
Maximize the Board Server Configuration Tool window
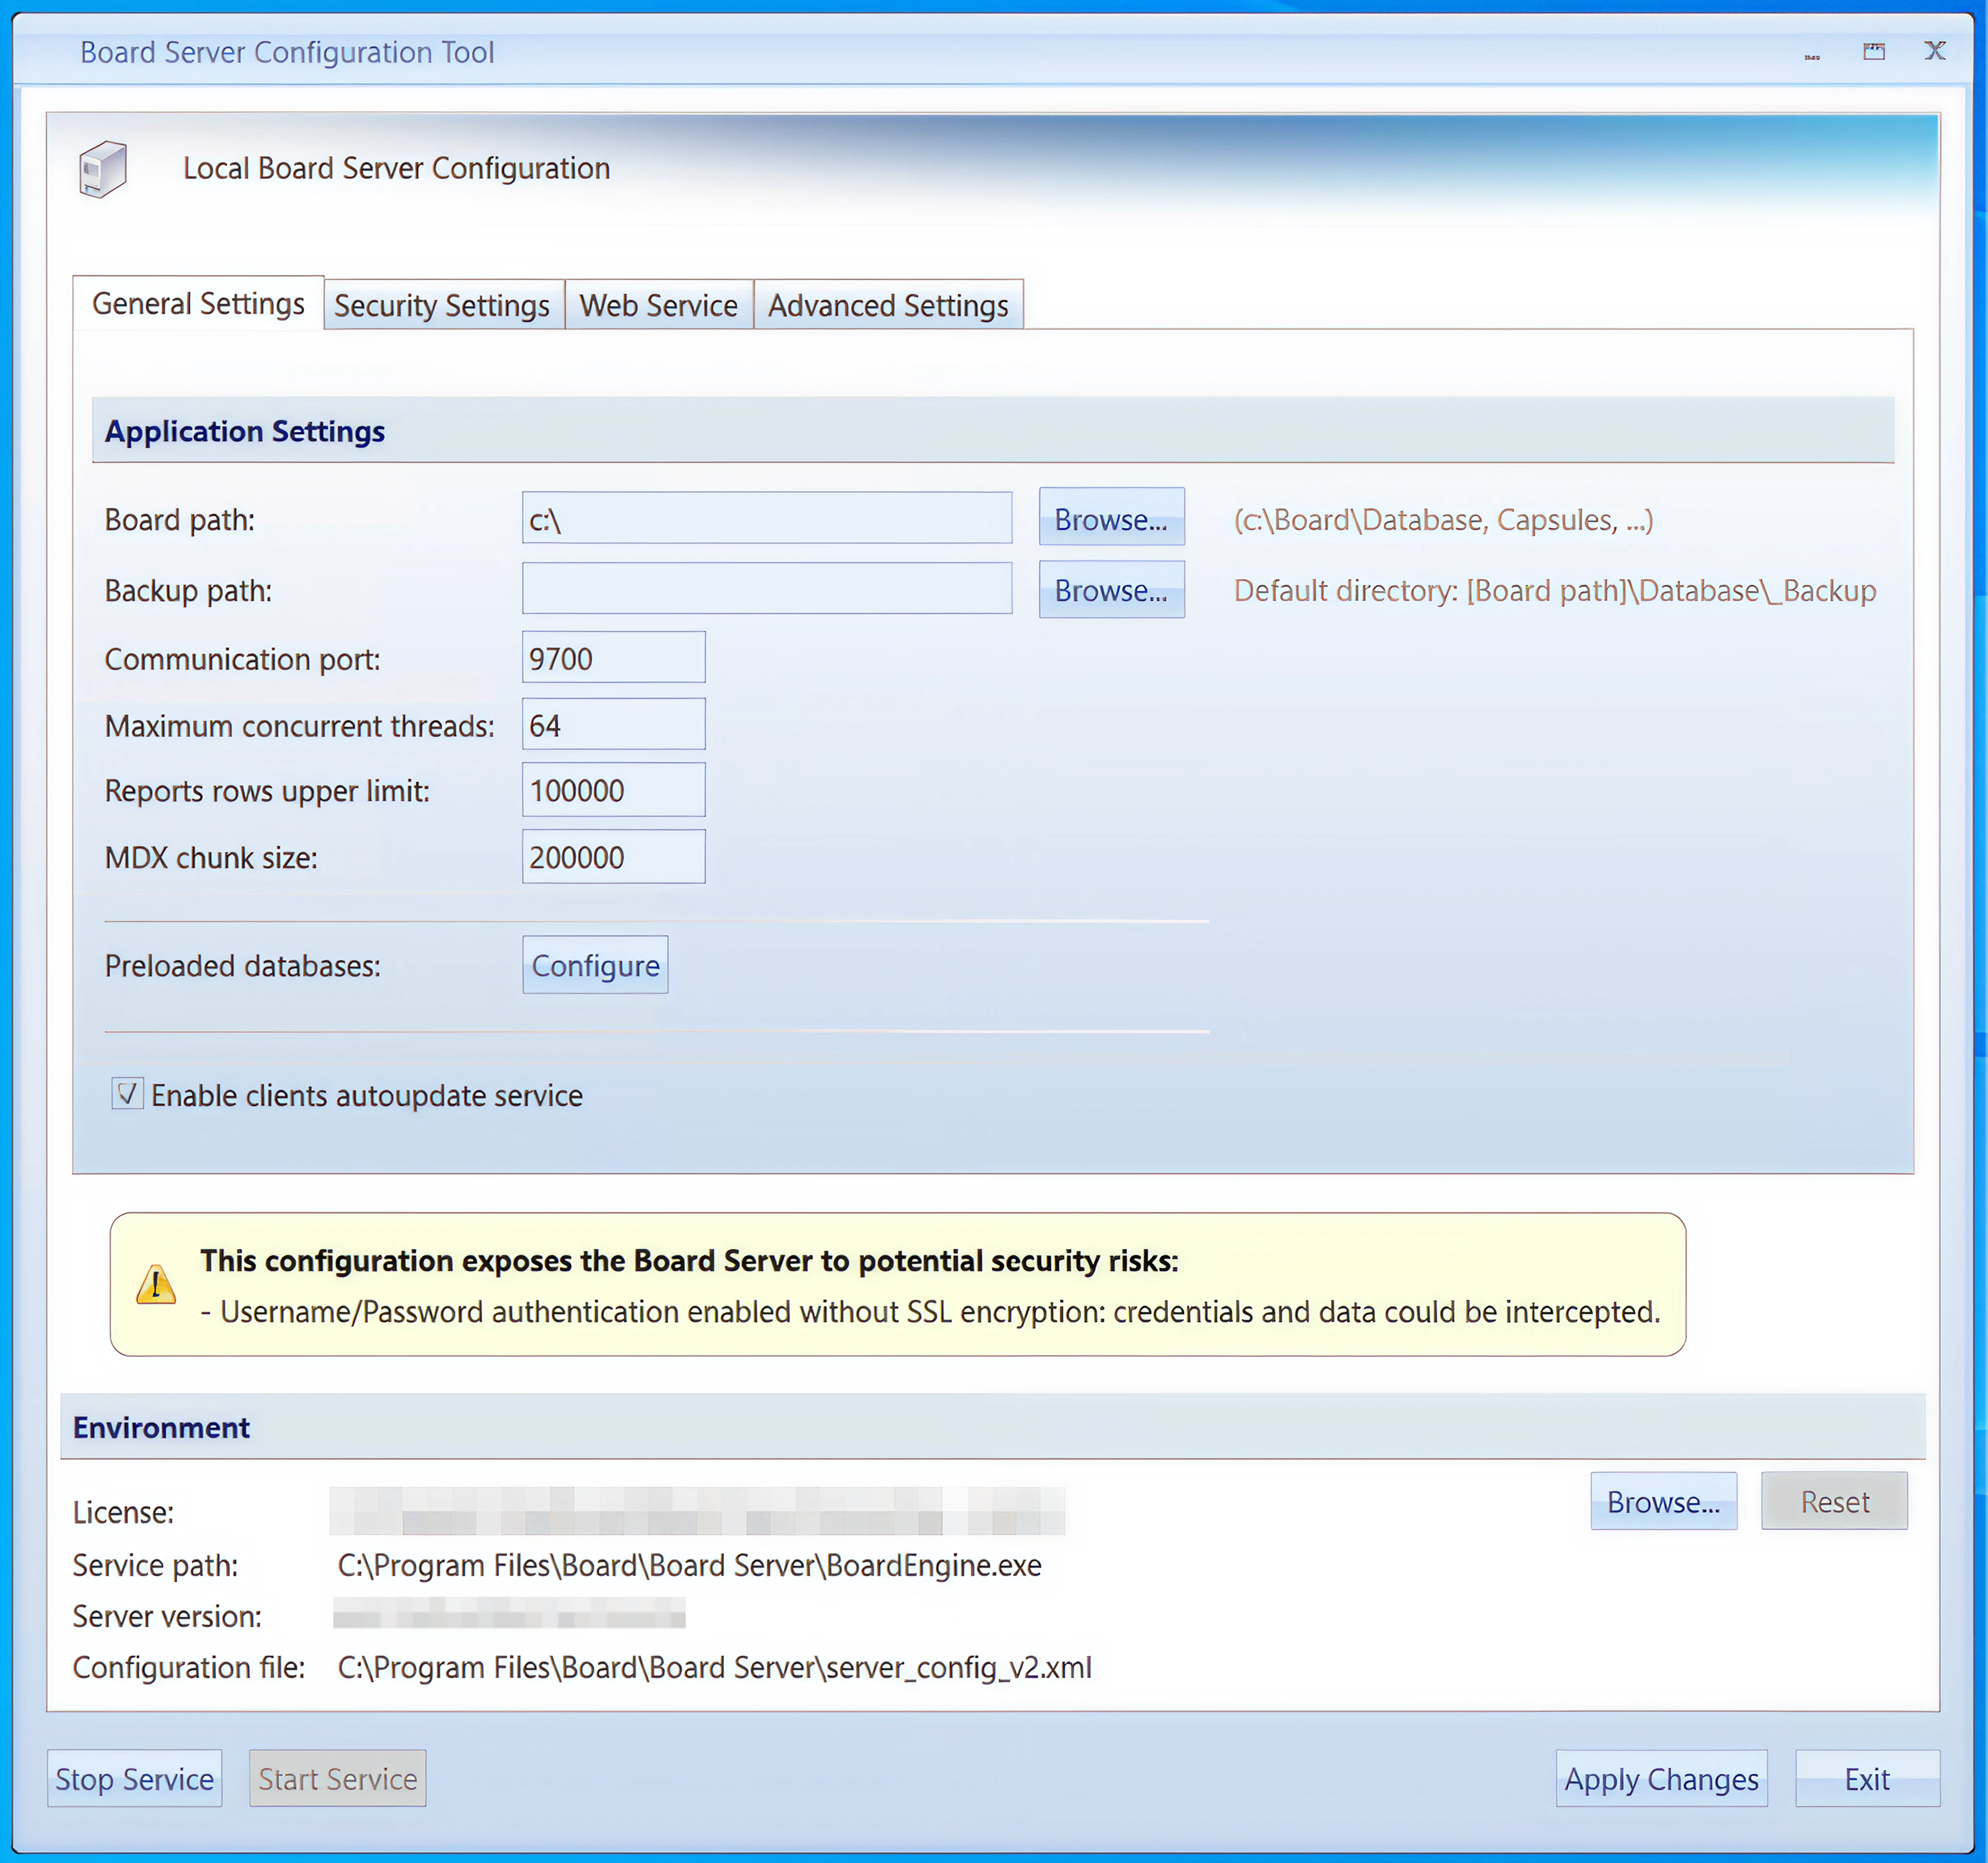[x=1874, y=52]
